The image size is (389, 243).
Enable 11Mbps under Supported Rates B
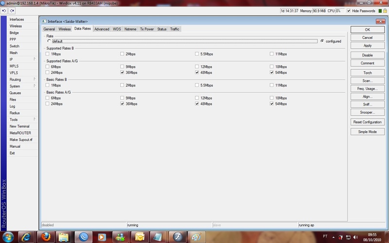272,54
